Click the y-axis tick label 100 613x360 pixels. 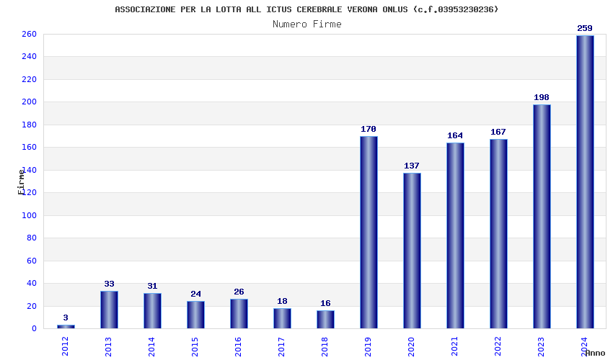[30, 215]
